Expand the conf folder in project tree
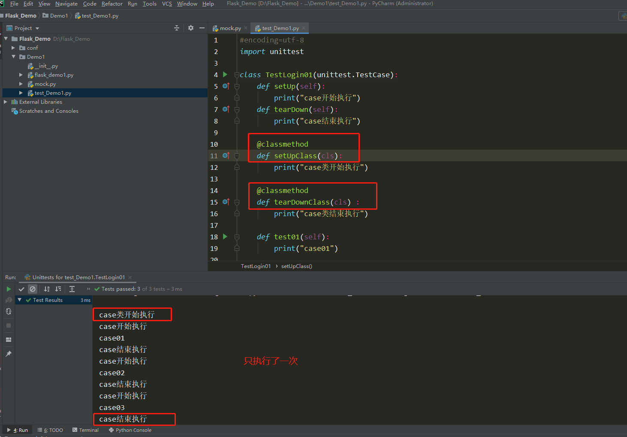This screenshot has height=437, width=627. pyautogui.click(x=13, y=48)
